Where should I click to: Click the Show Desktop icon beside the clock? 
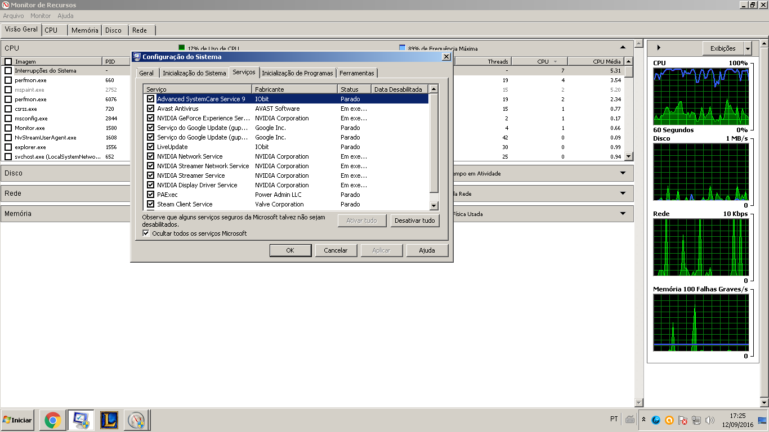click(x=762, y=420)
